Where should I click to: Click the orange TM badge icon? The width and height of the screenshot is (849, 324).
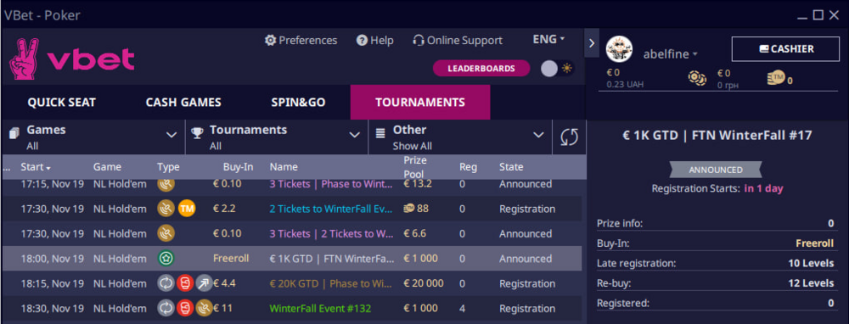[x=187, y=209]
